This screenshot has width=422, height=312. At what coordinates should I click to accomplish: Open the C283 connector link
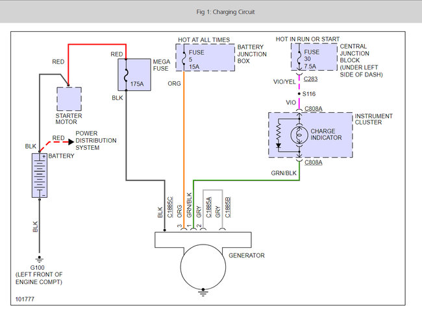[x=310, y=78]
